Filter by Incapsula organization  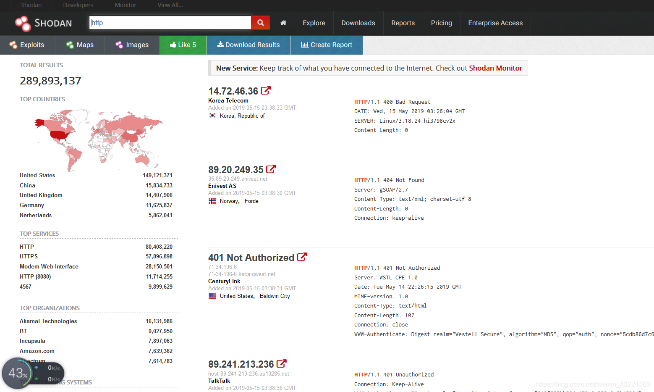(x=32, y=341)
